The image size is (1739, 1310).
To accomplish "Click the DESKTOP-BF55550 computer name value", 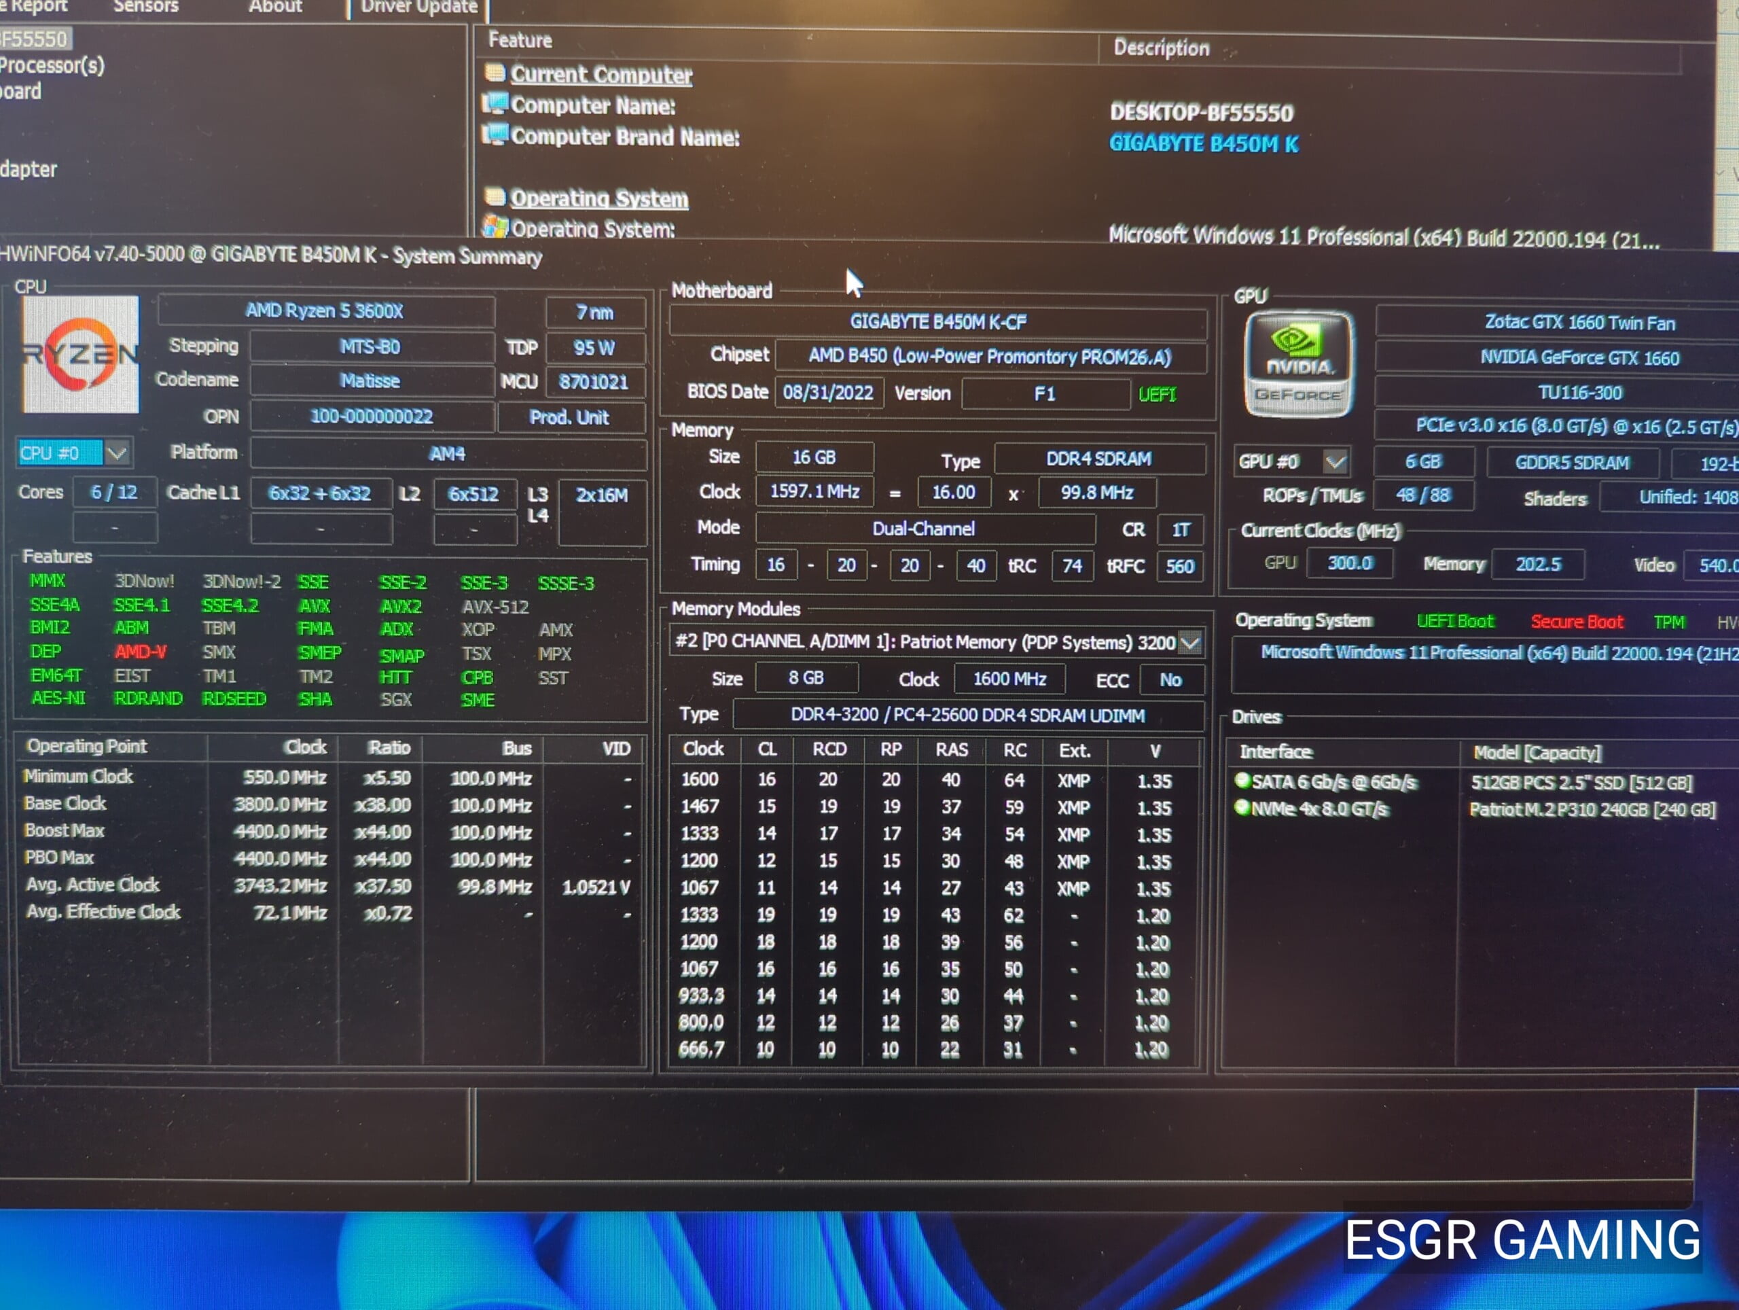I will tap(1201, 113).
